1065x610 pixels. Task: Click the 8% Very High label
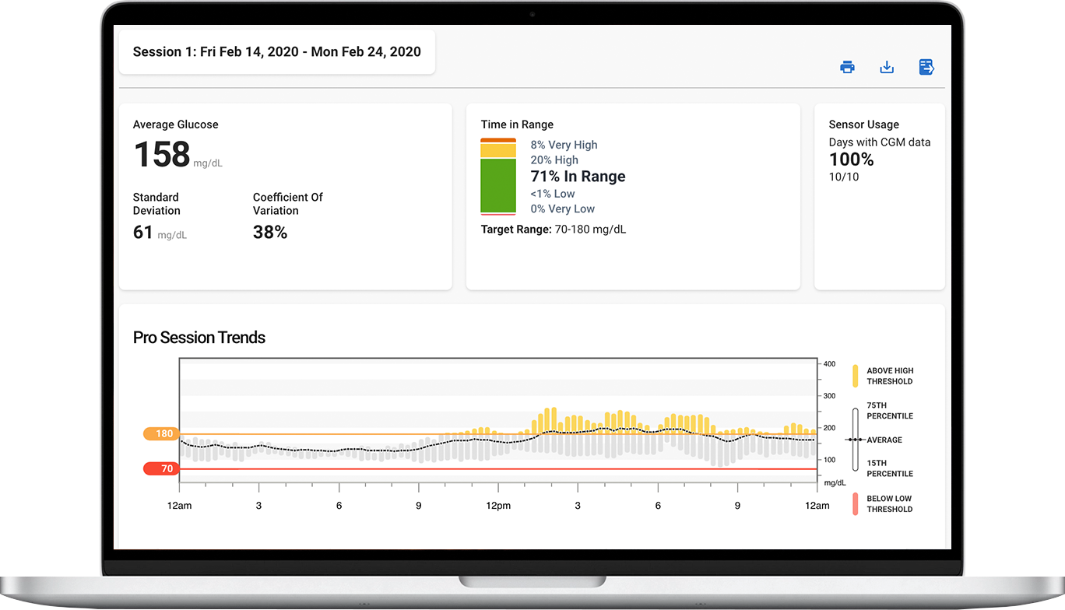[x=564, y=145]
